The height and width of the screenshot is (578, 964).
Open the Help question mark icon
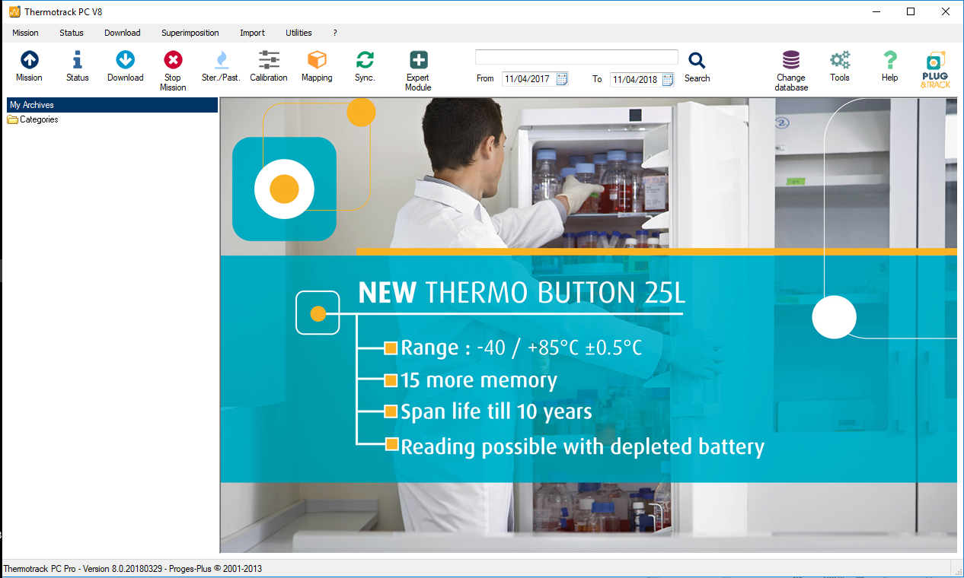(x=889, y=60)
